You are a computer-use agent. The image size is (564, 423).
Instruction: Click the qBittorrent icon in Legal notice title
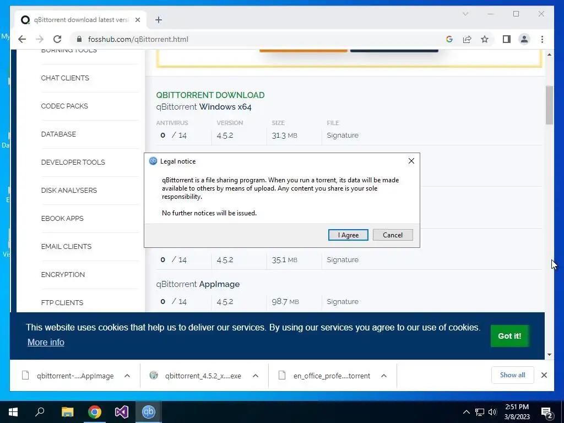tap(153, 161)
